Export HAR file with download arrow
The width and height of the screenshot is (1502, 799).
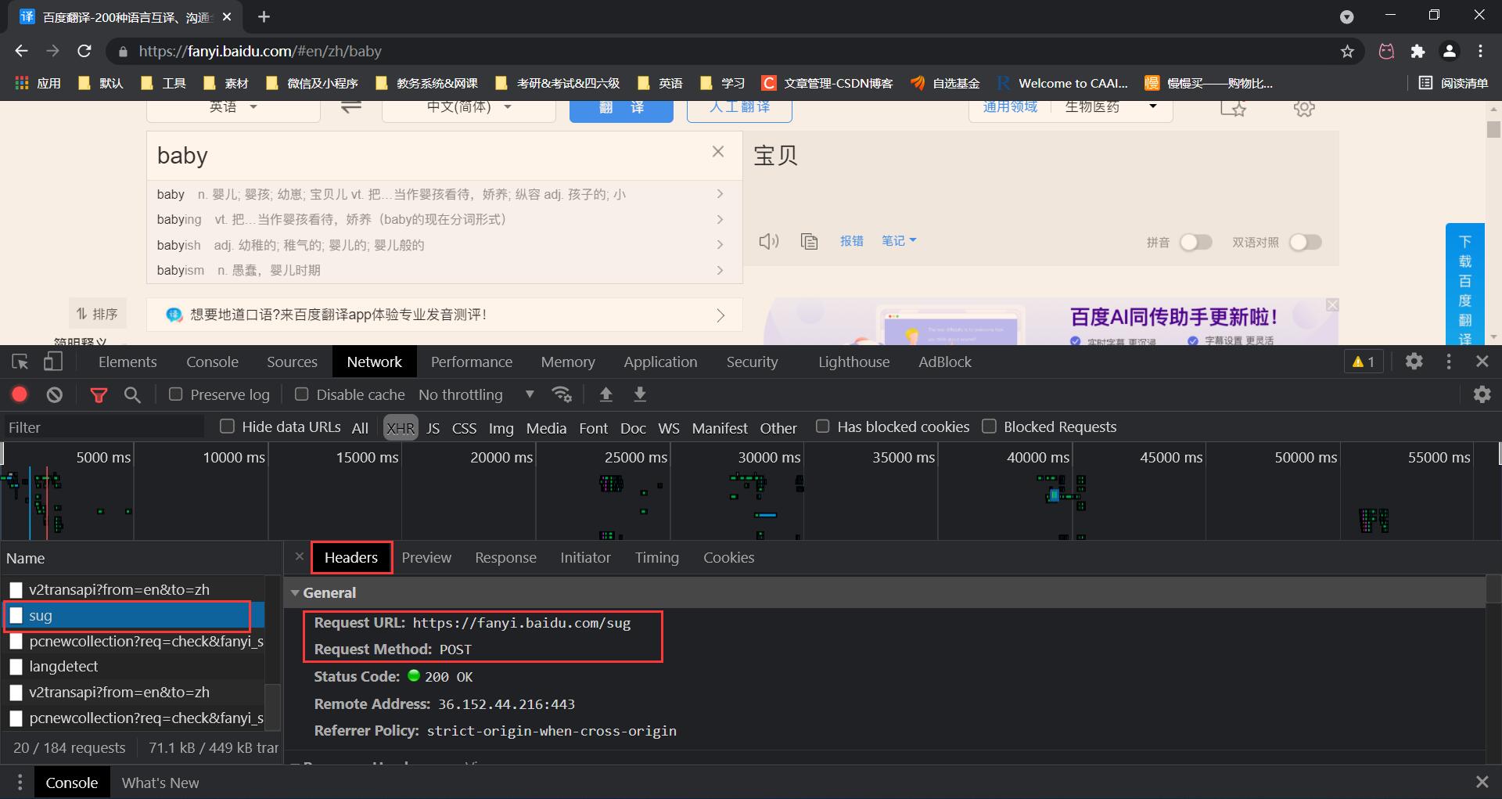coord(640,394)
